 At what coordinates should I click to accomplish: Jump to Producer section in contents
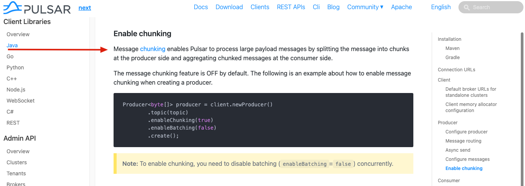448,123
